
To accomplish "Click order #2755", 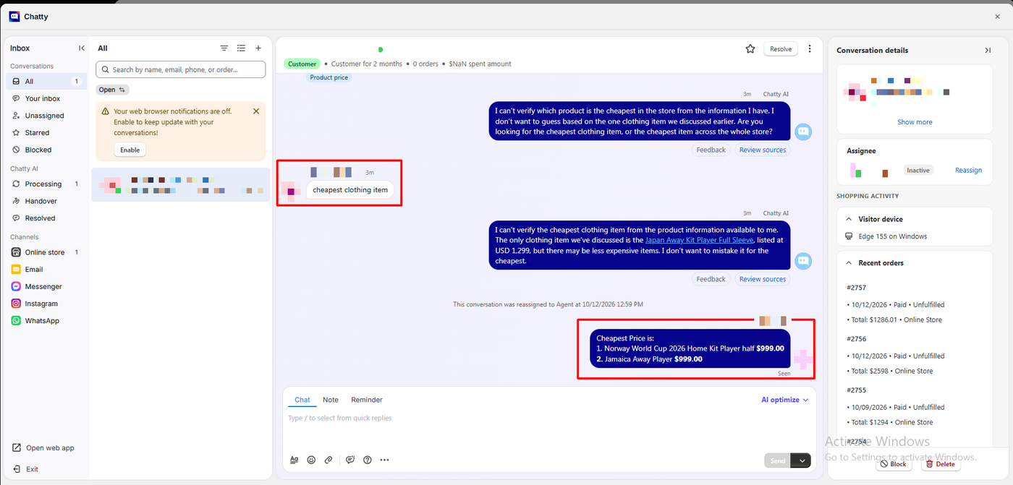I will 857,390.
